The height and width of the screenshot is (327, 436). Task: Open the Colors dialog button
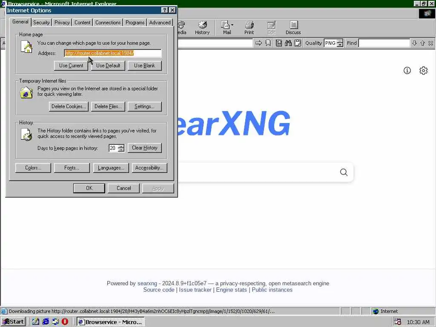(x=33, y=168)
